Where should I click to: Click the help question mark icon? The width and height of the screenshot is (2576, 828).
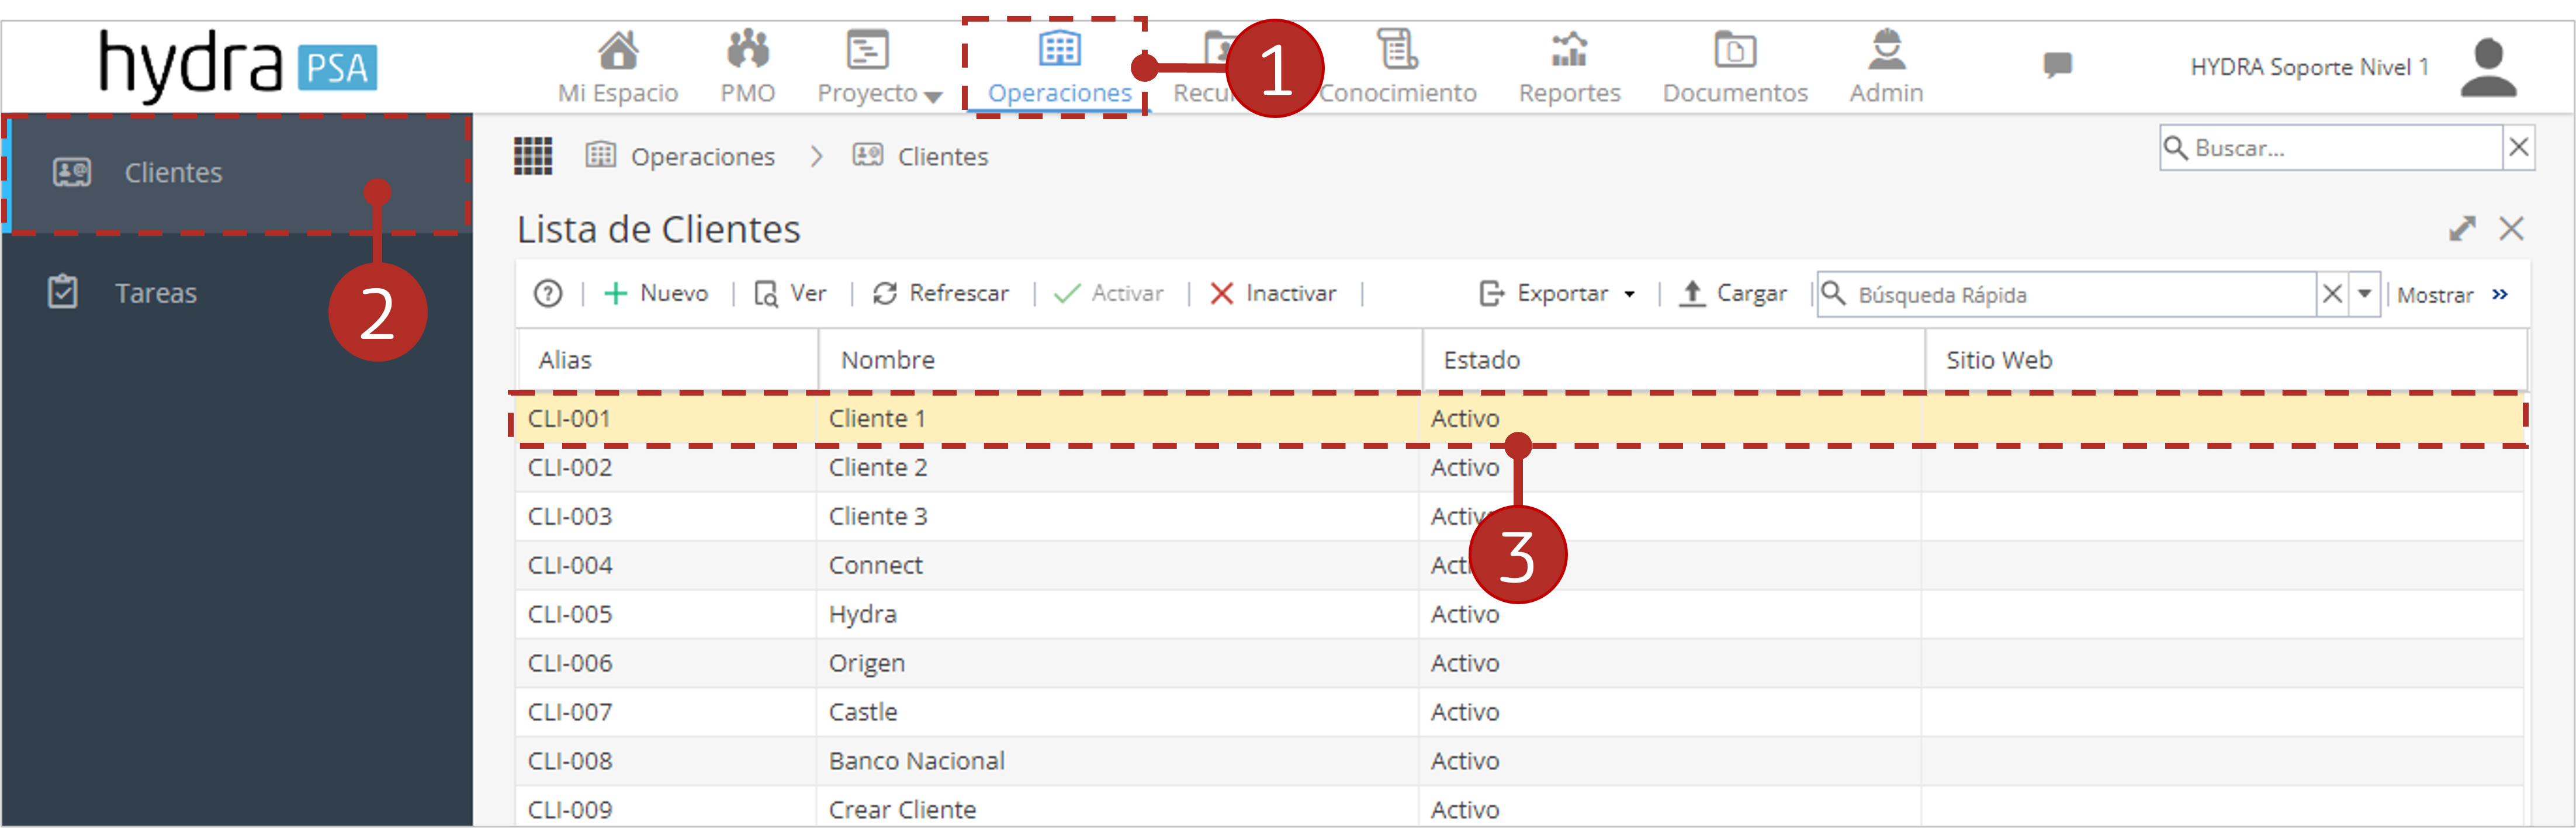click(548, 293)
